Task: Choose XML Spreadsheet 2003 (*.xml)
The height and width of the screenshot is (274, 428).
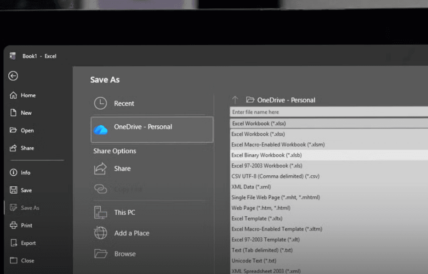Action: pyautogui.click(x=329, y=271)
